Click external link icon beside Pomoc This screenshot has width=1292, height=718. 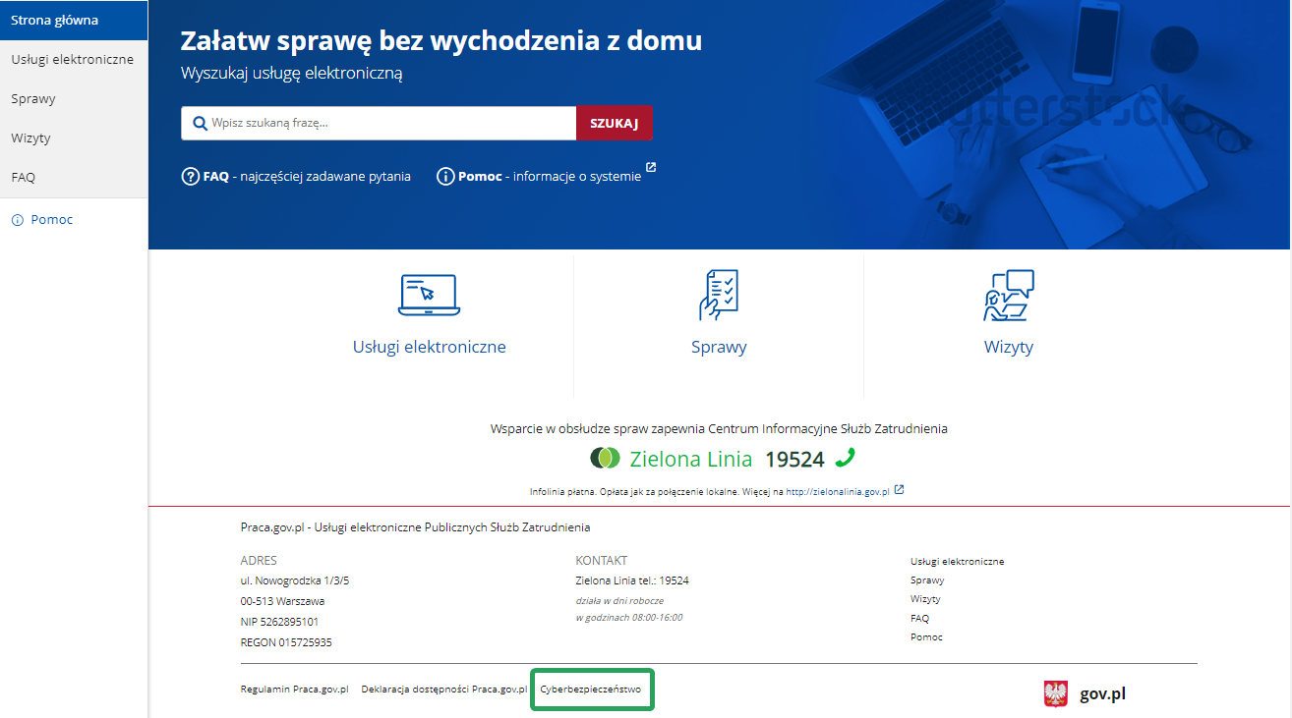click(651, 168)
